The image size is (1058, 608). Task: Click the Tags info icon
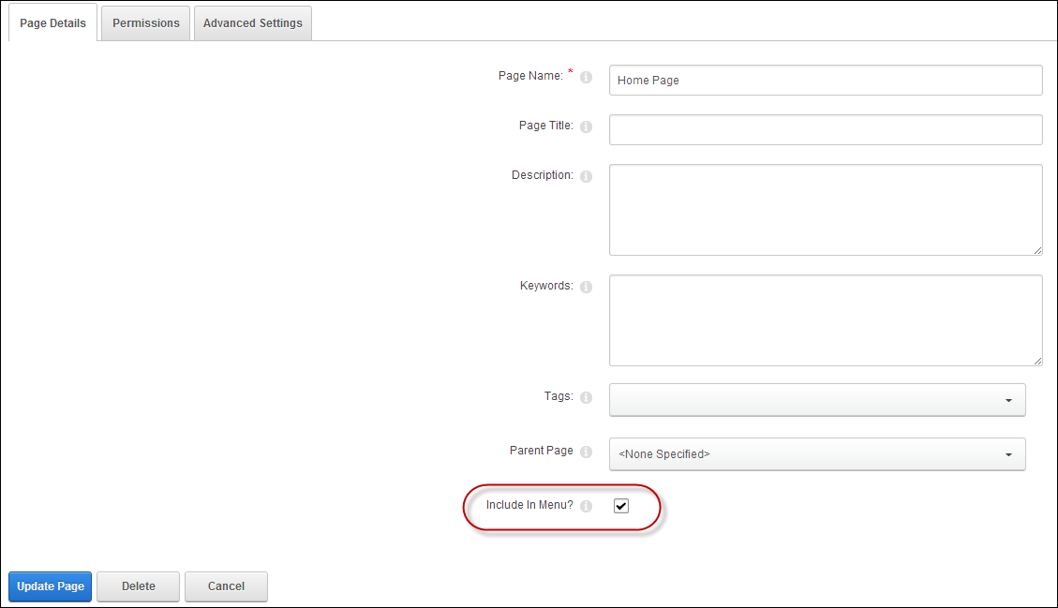586,397
